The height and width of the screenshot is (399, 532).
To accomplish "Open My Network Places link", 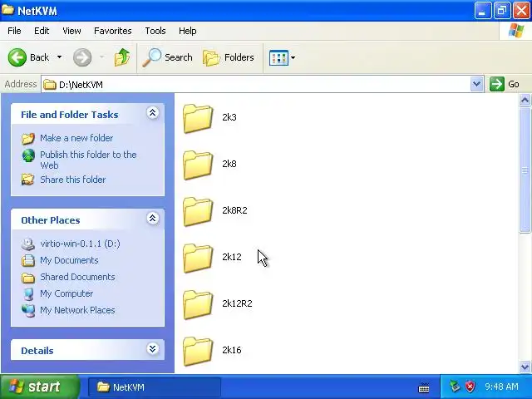I will [77, 310].
